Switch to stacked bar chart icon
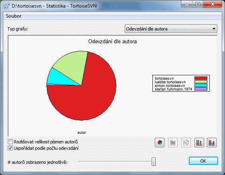The width and height of the screenshot is (225, 175). [199, 143]
